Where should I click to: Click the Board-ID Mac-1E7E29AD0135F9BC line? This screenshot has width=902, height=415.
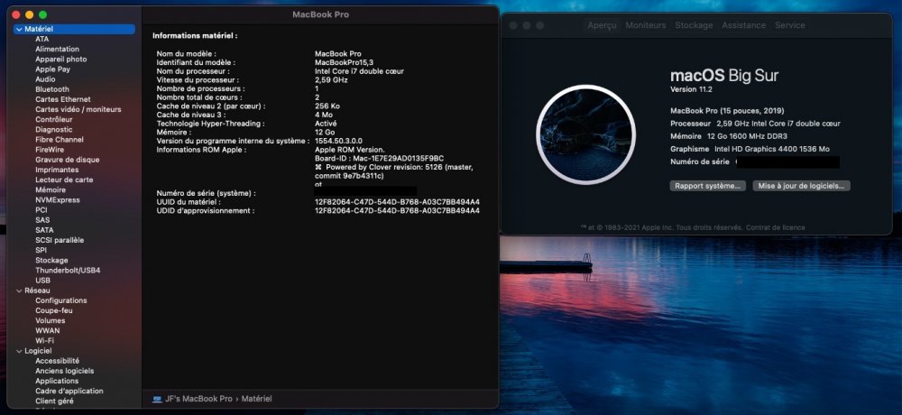point(379,158)
